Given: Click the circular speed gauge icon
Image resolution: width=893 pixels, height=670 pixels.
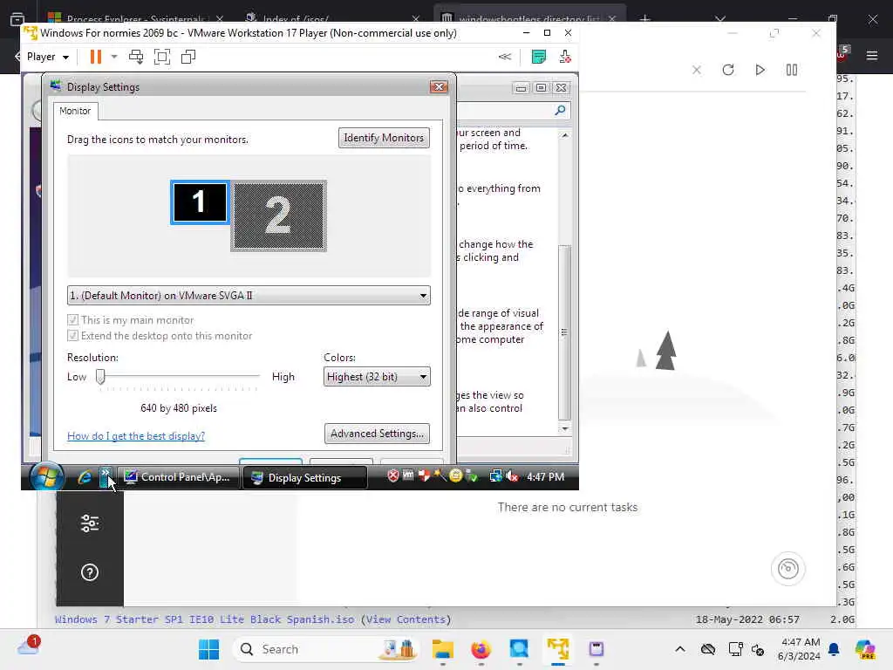Looking at the screenshot, I should click(788, 569).
